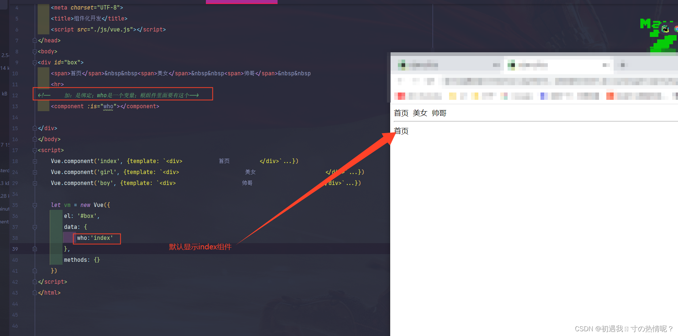Click the browser address bar
Viewport: 678px width, 336px height.
click(x=560, y=81)
